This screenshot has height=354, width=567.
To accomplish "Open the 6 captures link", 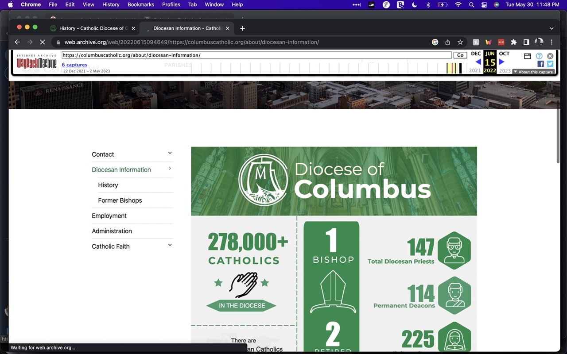I will pyautogui.click(x=74, y=65).
